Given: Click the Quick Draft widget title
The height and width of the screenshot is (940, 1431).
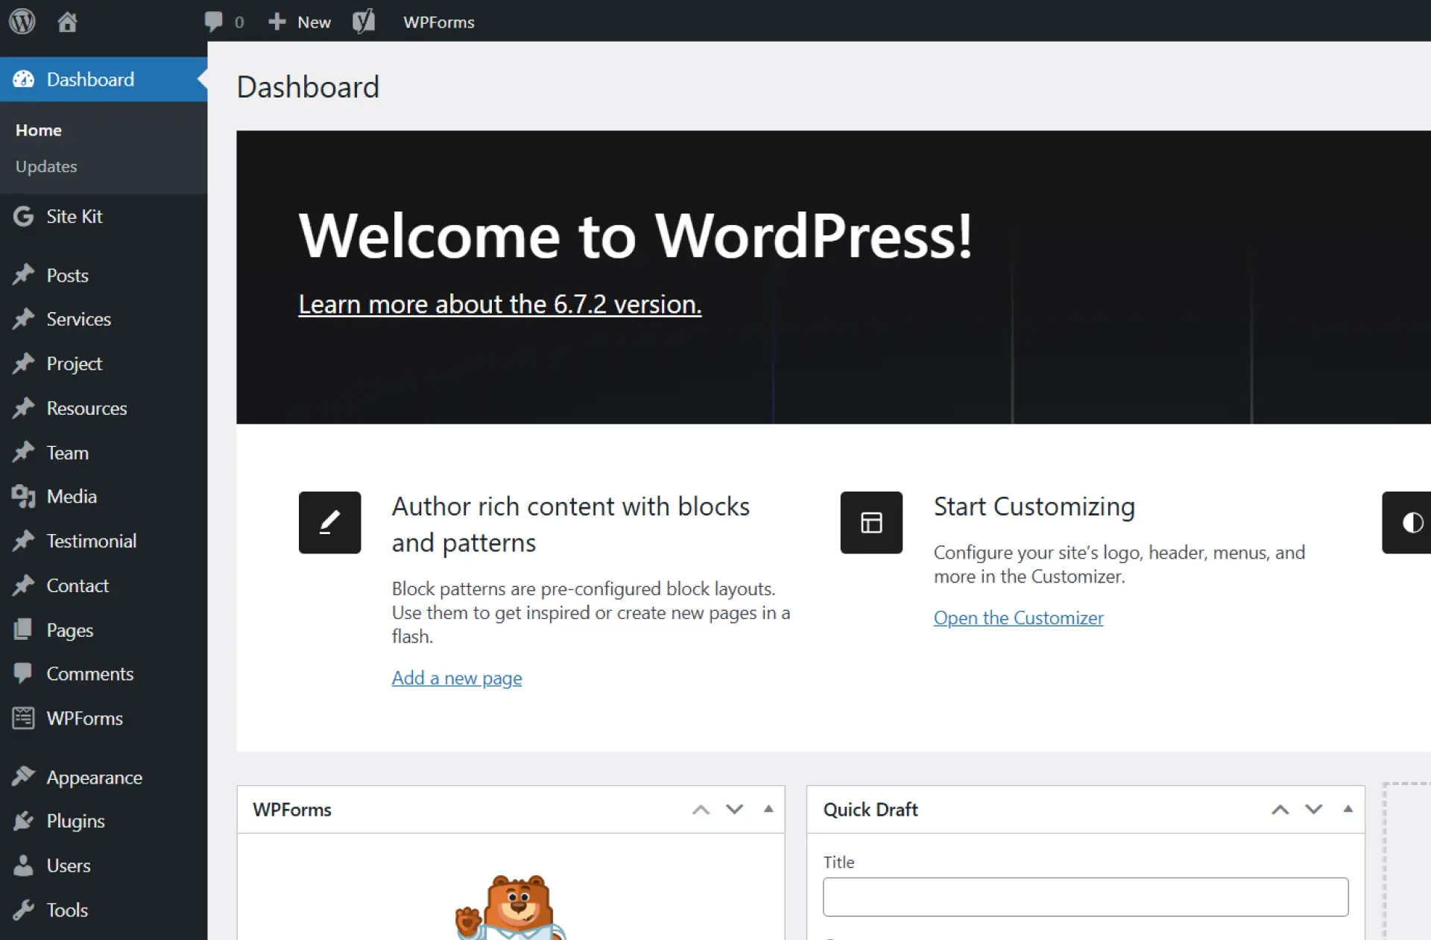Looking at the screenshot, I should [x=871, y=810].
